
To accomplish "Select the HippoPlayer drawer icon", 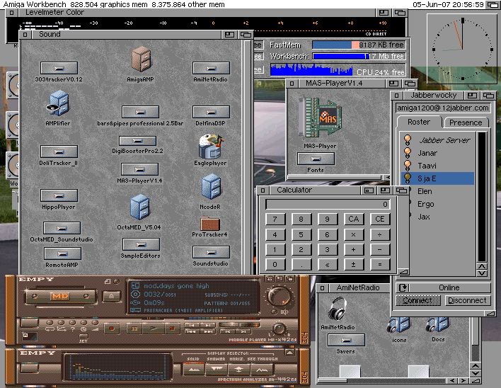I will pos(59,195).
